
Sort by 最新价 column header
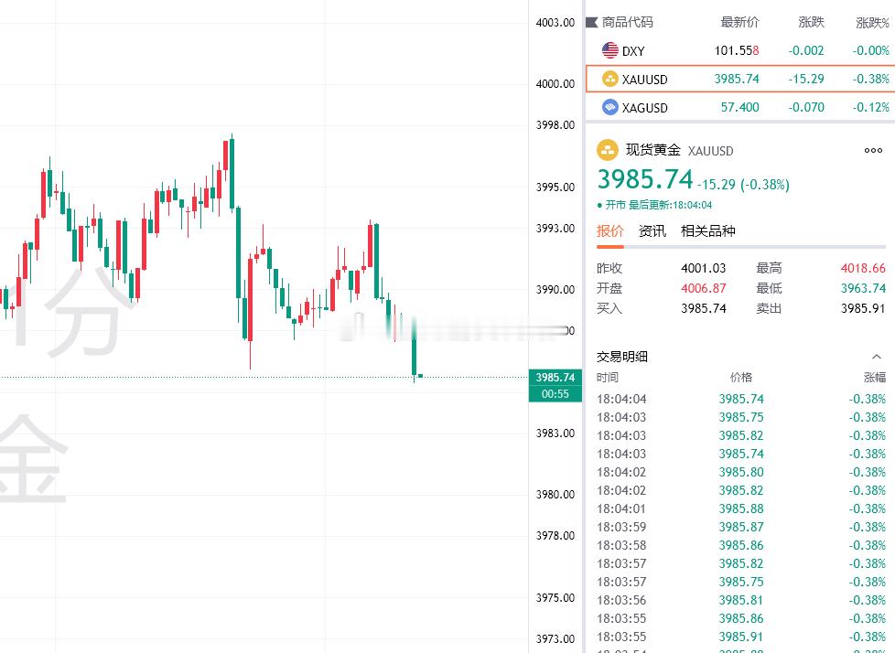(739, 22)
